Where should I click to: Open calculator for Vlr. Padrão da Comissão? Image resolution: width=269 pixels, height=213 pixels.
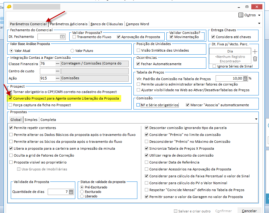point(245,79)
